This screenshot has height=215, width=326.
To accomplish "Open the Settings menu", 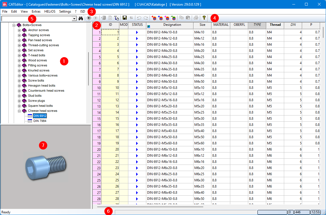I will point(65,11).
